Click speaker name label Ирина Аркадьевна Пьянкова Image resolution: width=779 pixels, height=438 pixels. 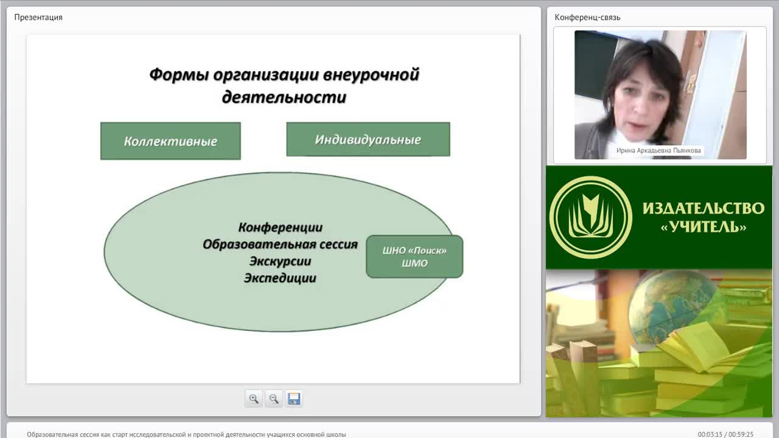coord(658,150)
